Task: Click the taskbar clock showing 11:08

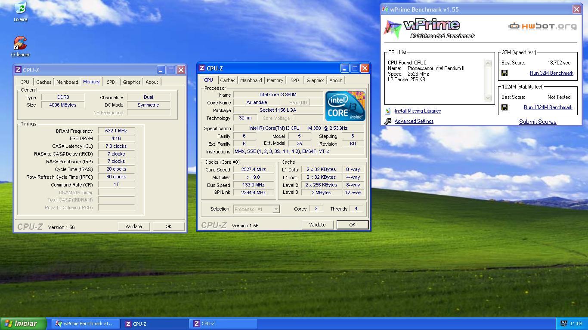Action: (576, 324)
